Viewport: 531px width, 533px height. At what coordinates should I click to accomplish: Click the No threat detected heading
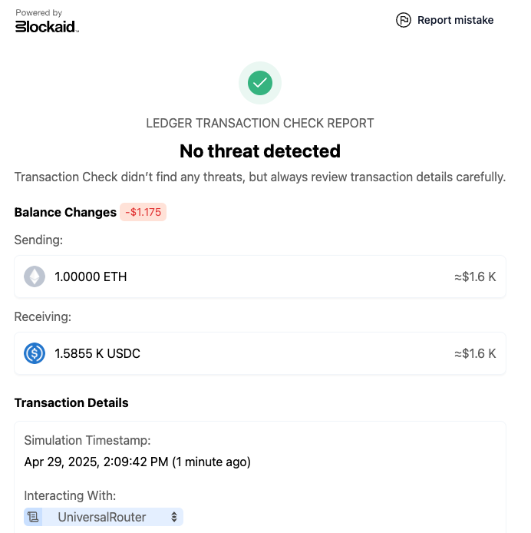260,151
